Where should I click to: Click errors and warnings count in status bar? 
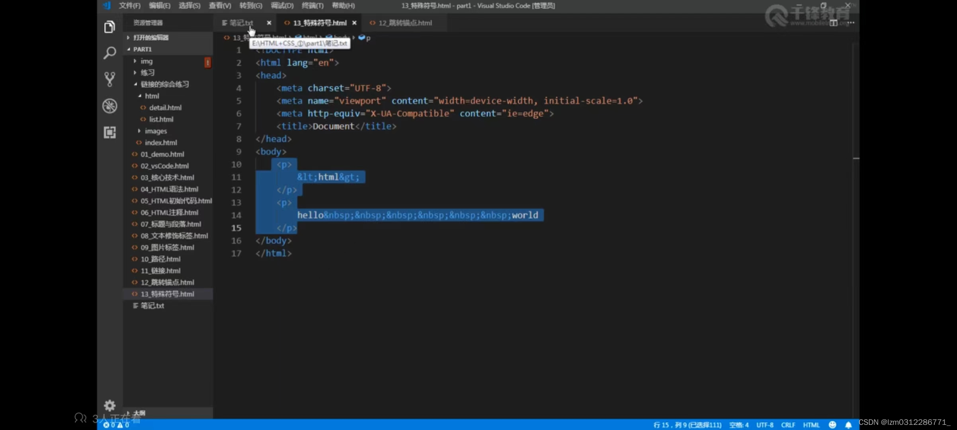click(116, 425)
